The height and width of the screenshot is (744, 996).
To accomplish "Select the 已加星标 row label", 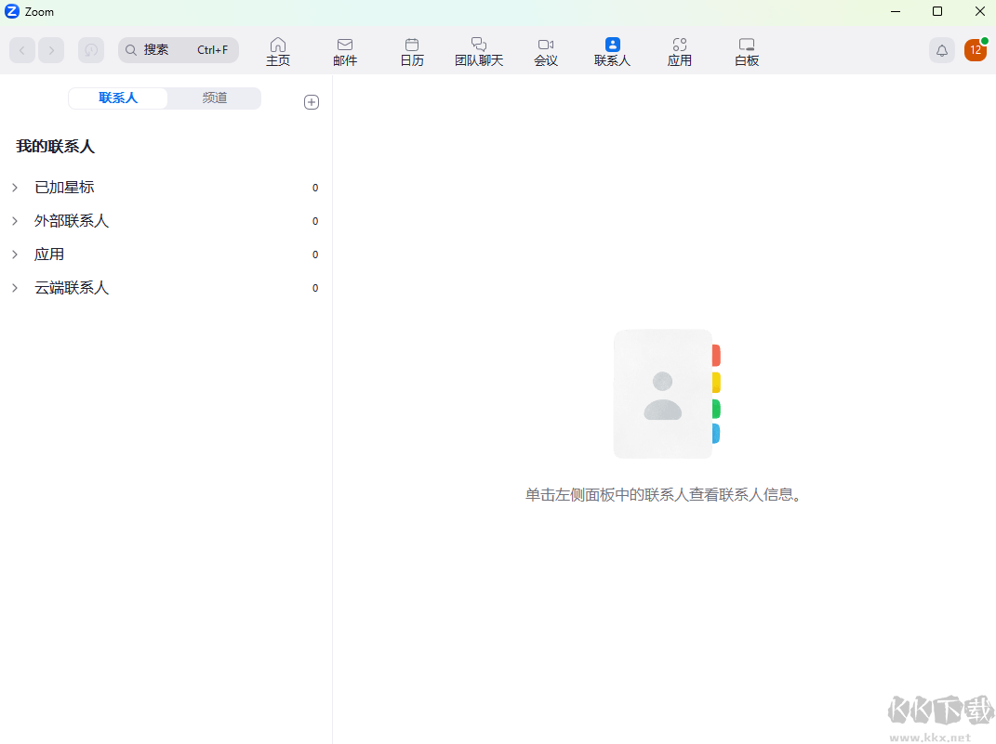I will point(64,188).
